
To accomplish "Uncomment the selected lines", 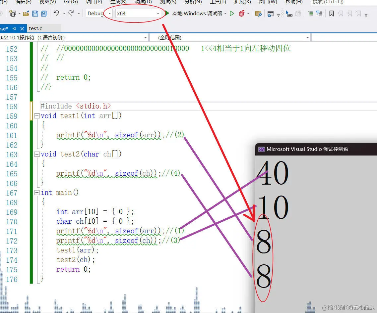I will point(319,14).
